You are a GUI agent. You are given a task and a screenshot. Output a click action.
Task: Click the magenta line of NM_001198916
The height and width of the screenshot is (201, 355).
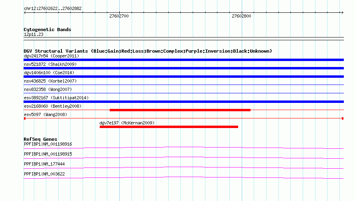pos(183,147)
